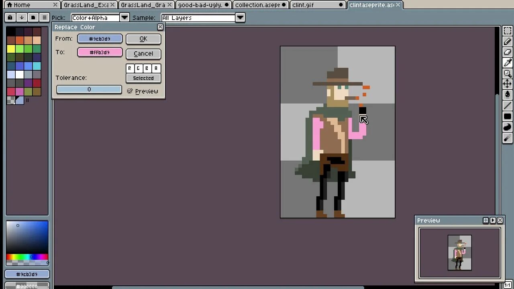Open the Sample All Layers dropdown arrow
This screenshot has height=289, width=514.
(240, 18)
